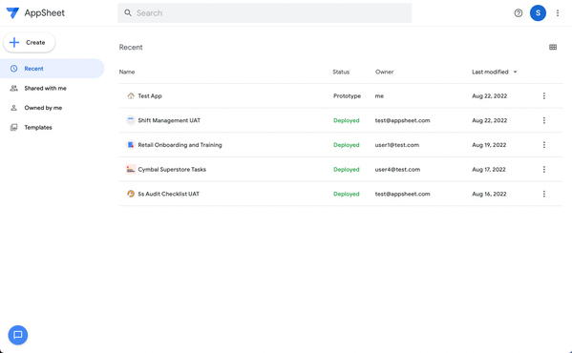Click the AppSheet logo icon
572x353 pixels.
[12, 12]
